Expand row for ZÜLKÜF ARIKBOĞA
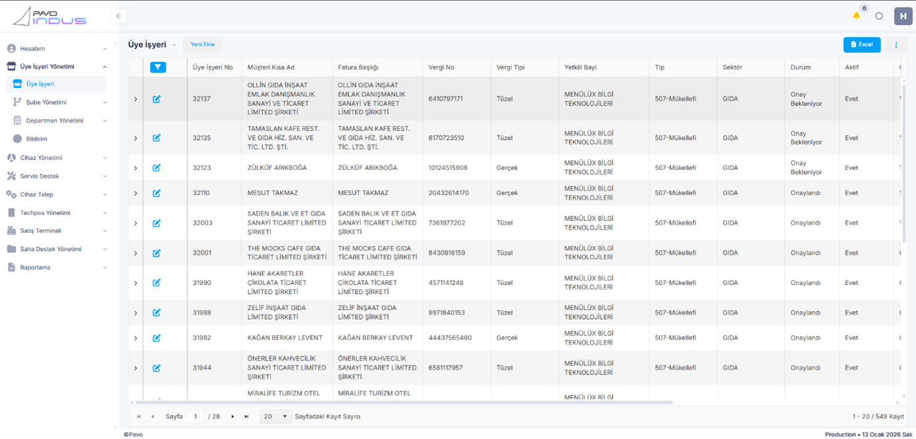Viewport: 916px width, 439px height. click(x=135, y=168)
